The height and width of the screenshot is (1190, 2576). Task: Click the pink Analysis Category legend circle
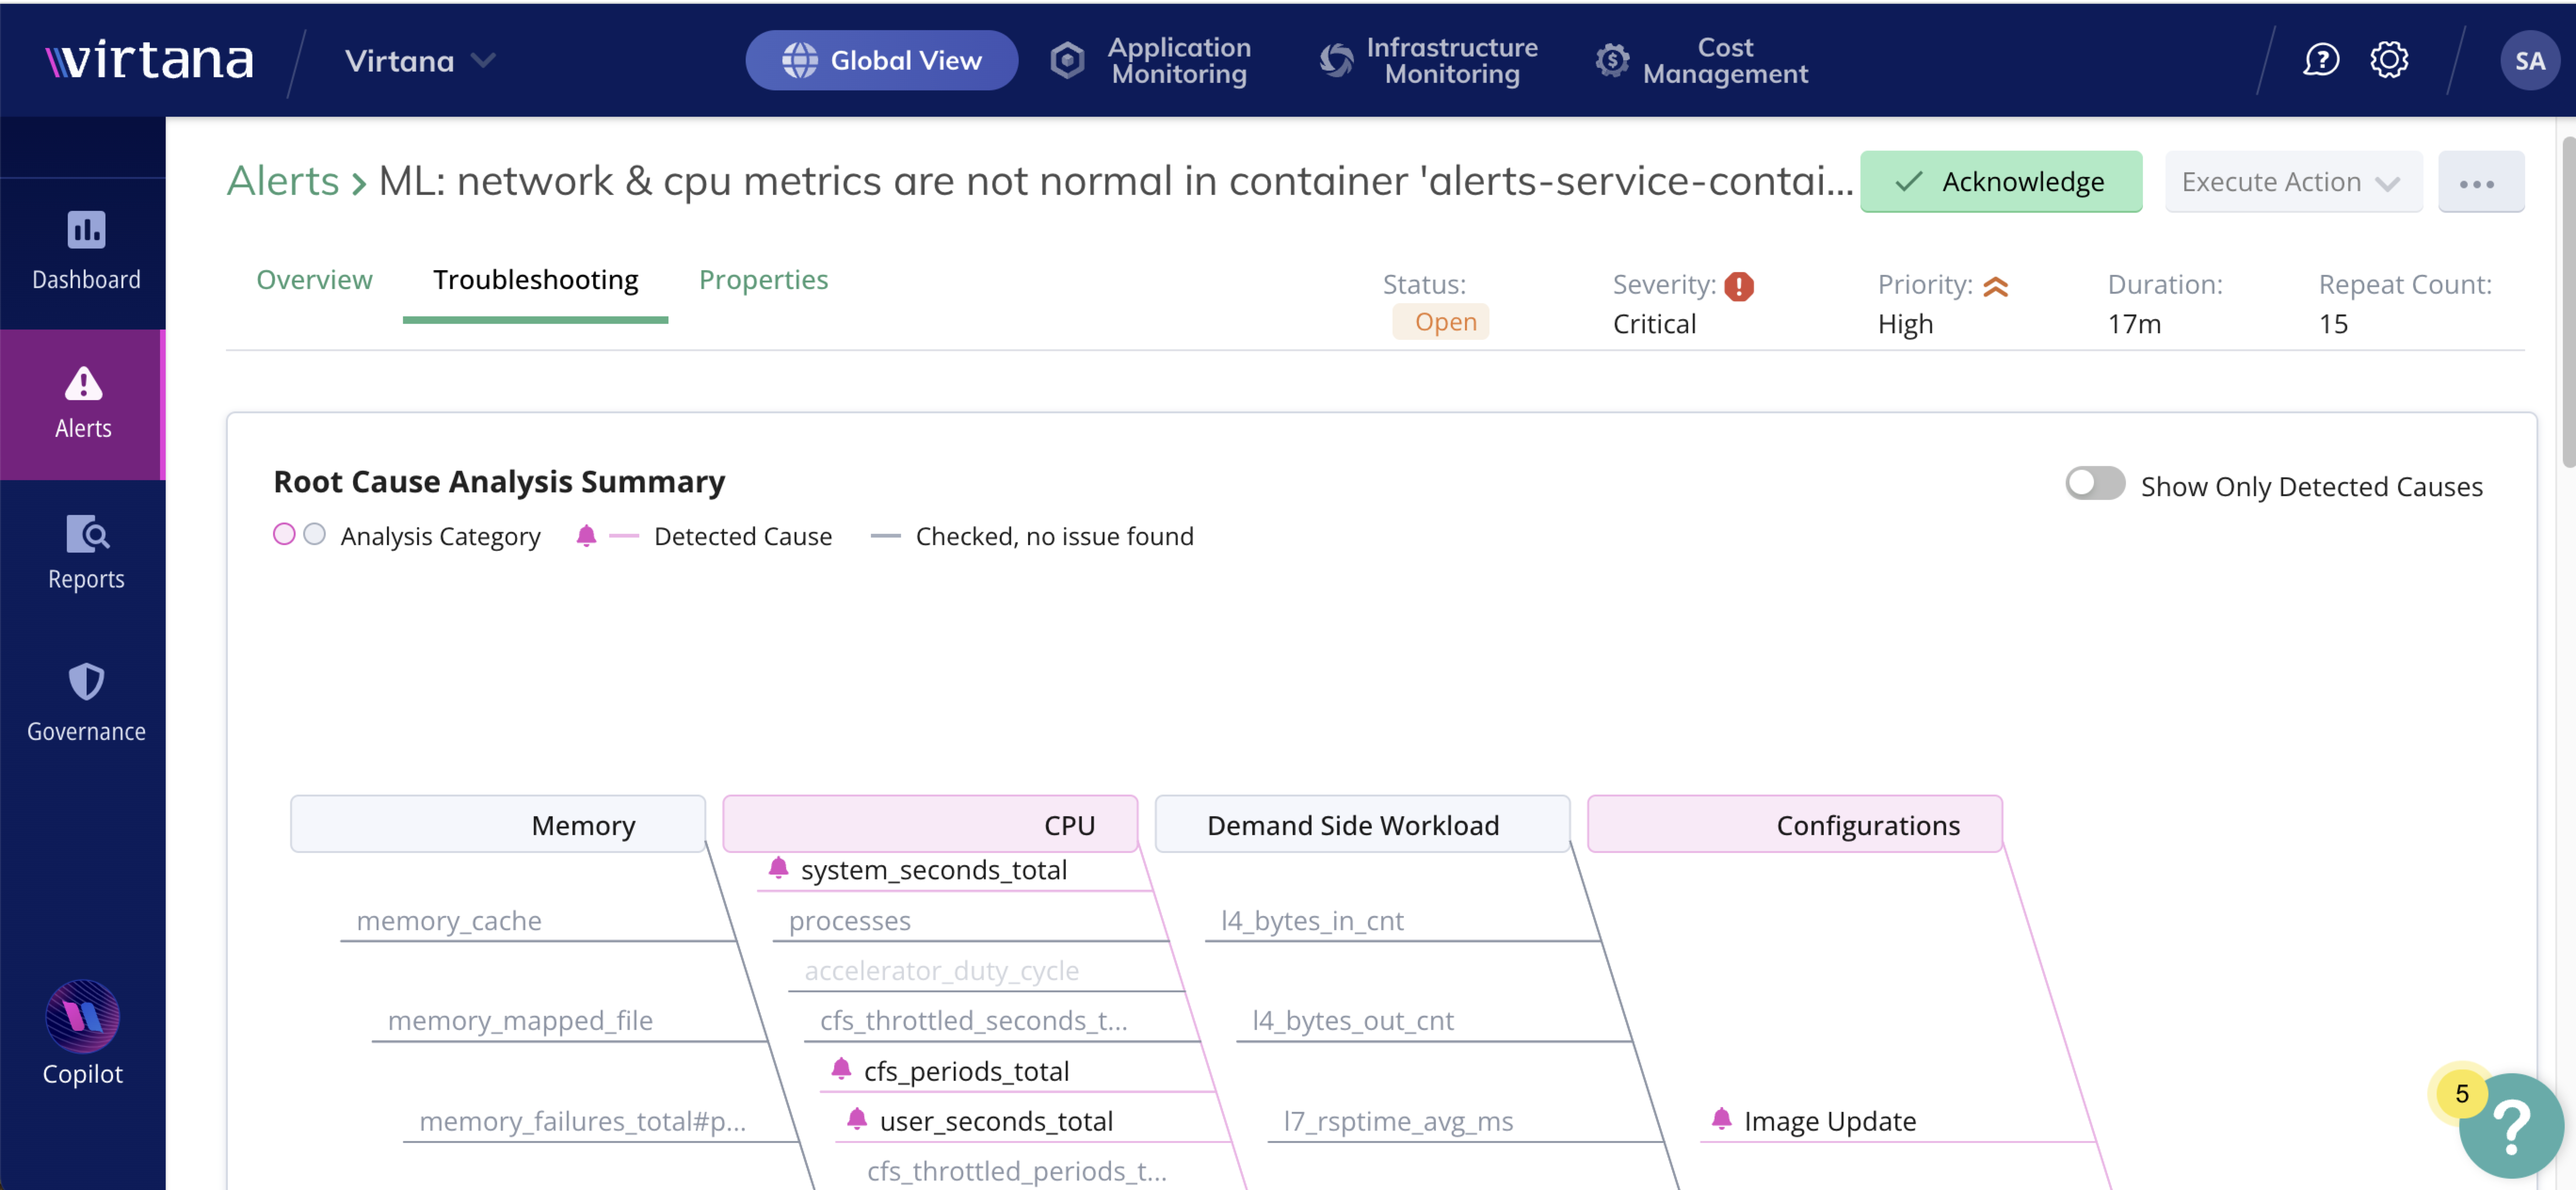[285, 534]
